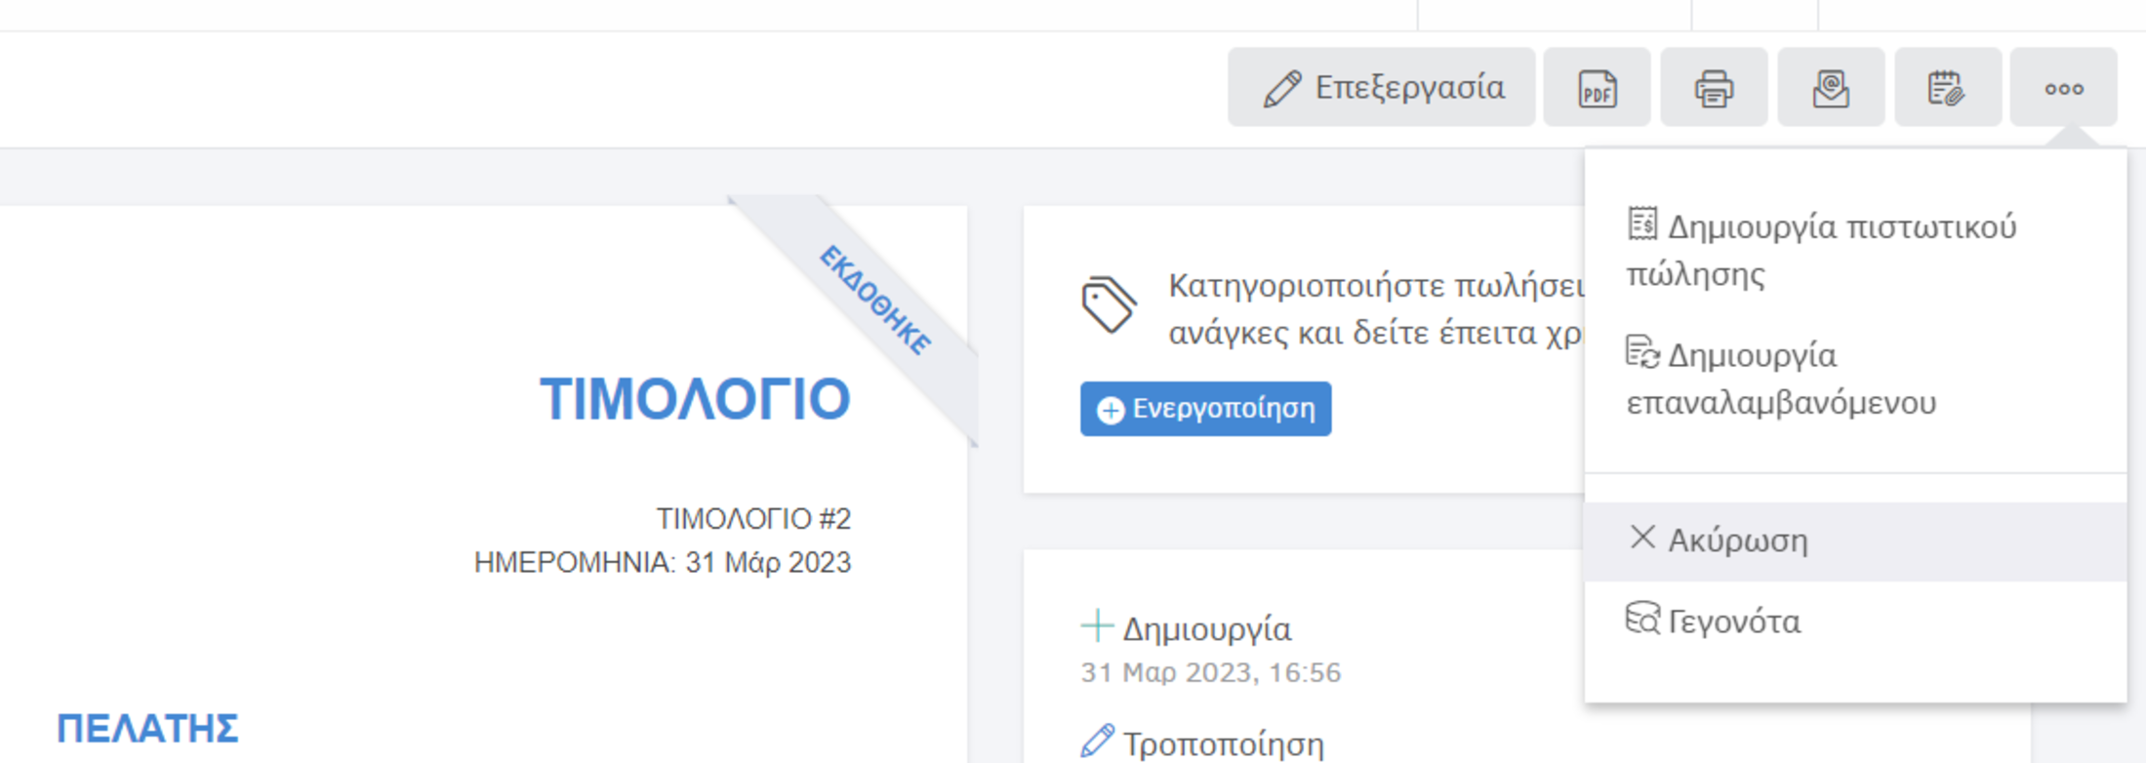This screenshot has height=763, width=2146.
Task: Click the Δημιουργία history entry
Action: [x=1207, y=629]
